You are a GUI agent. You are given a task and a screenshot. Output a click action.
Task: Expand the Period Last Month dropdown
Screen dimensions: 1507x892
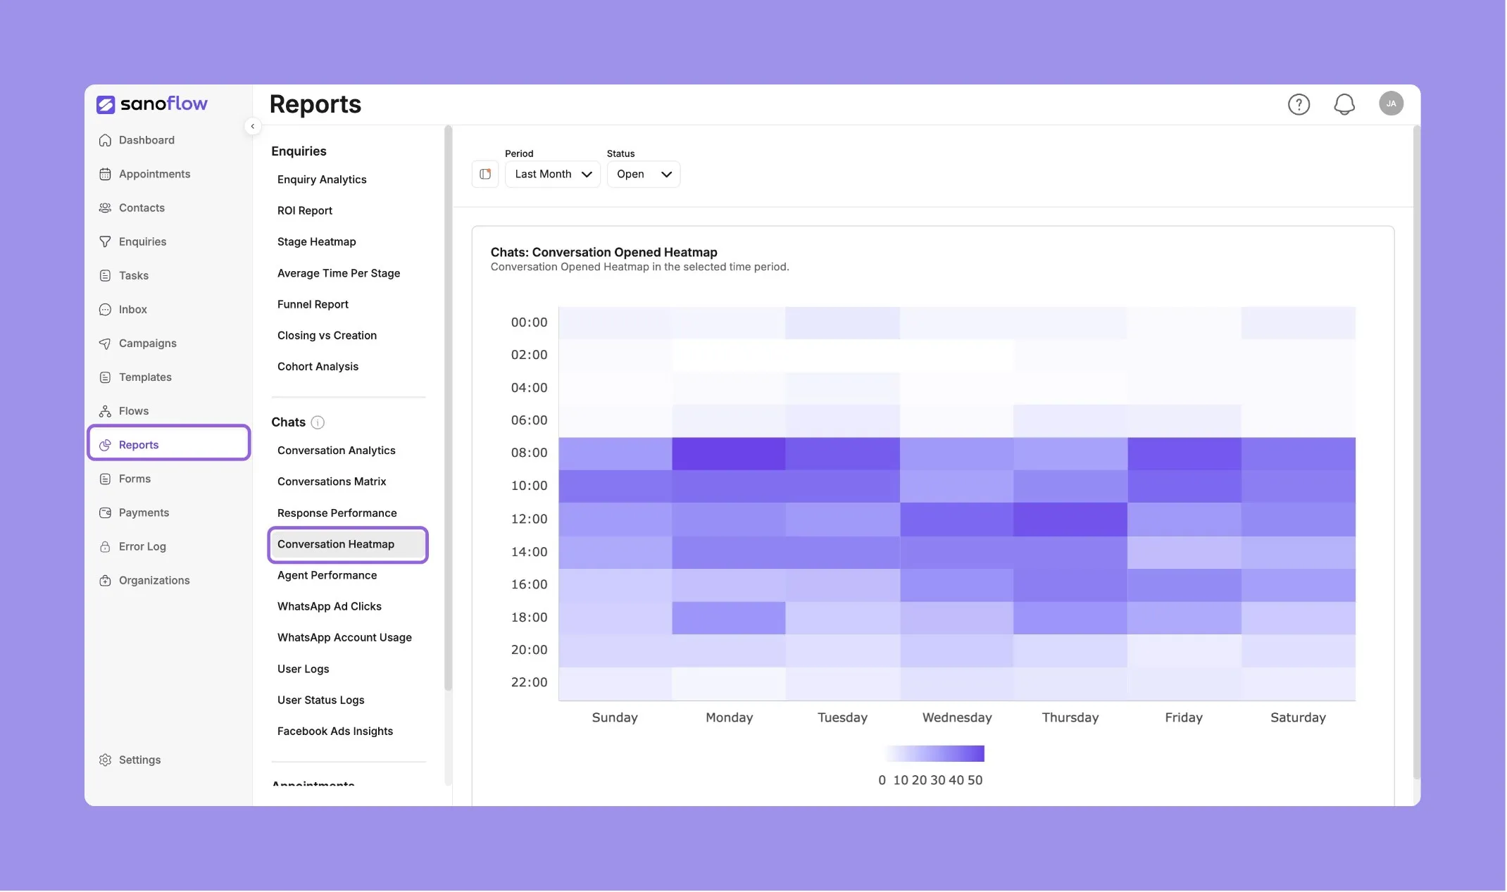553,174
